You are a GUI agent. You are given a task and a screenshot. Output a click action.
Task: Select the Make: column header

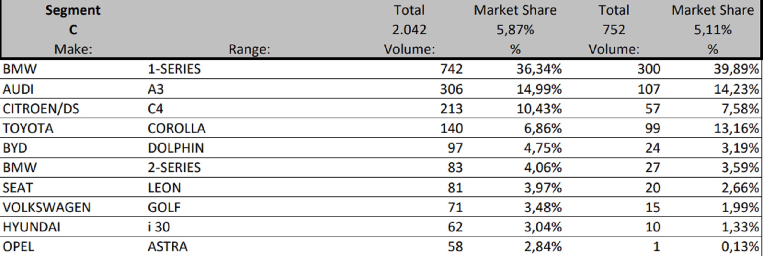coord(73,49)
